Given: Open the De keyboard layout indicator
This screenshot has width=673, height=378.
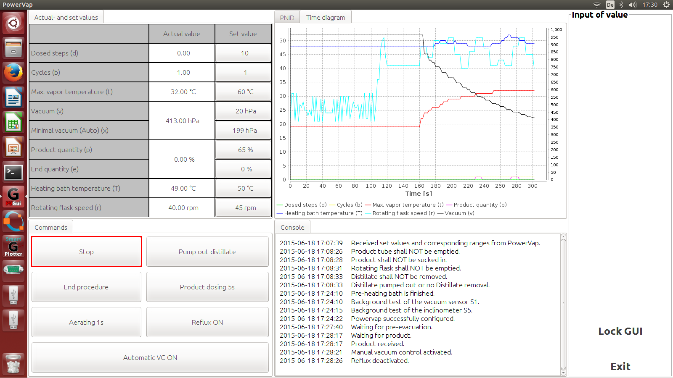Looking at the screenshot, I should click(x=610, y=5).
